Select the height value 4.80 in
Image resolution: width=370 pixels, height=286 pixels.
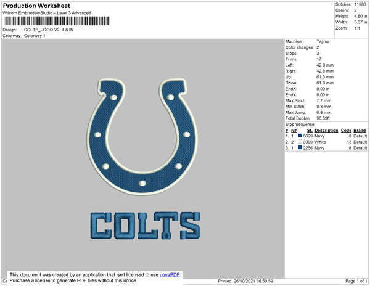click(x=360, y=16)
